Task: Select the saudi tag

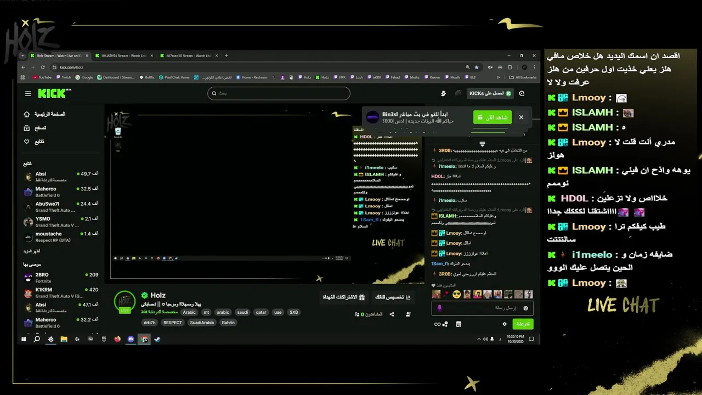Action: 242,312
